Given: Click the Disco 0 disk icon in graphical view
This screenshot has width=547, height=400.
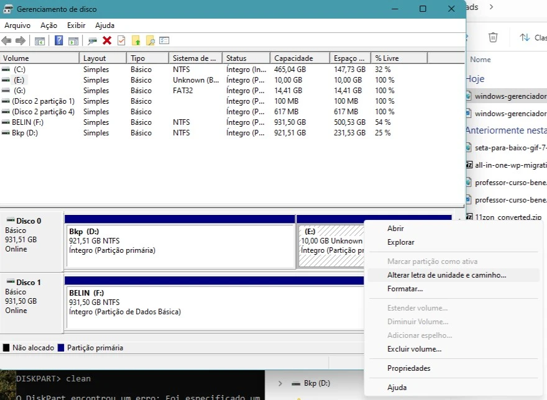Looking at the screenshot, I should point(11,220).
